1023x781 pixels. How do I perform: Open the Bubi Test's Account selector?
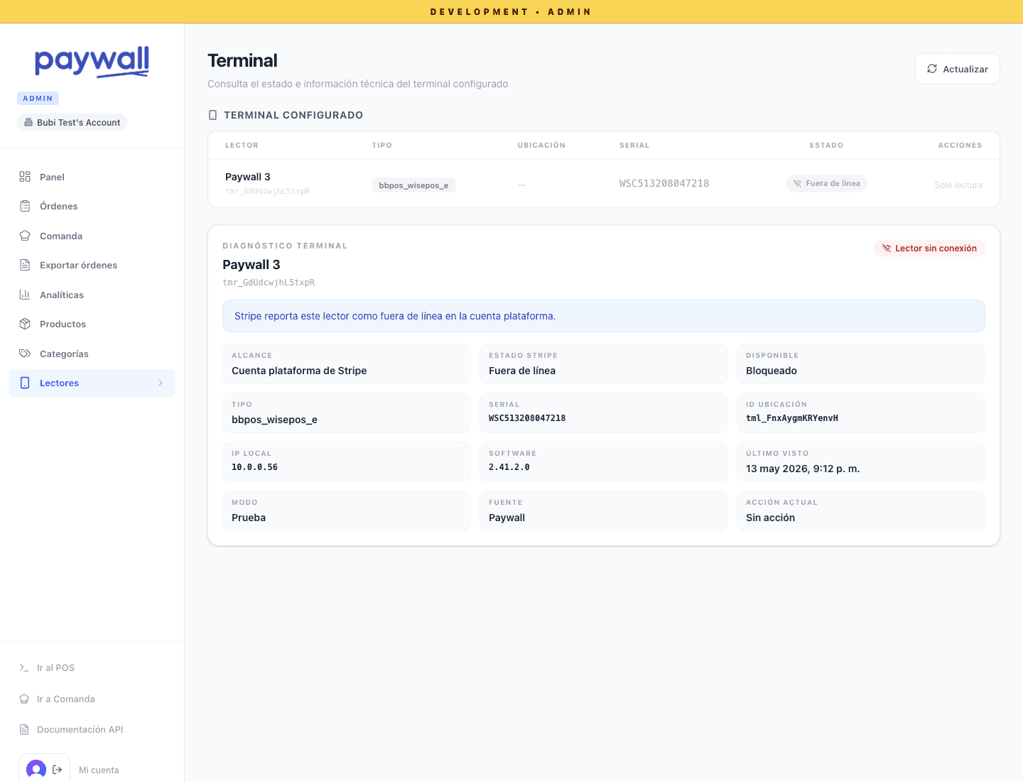72,122
